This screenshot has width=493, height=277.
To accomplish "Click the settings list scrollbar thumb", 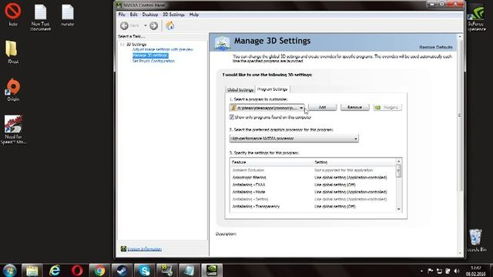I will pos(399,171).
